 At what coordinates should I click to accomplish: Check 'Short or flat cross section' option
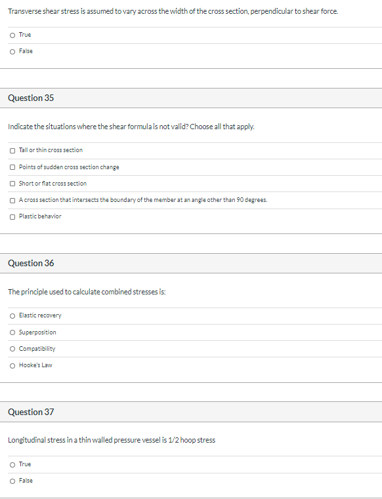point(12,184)
